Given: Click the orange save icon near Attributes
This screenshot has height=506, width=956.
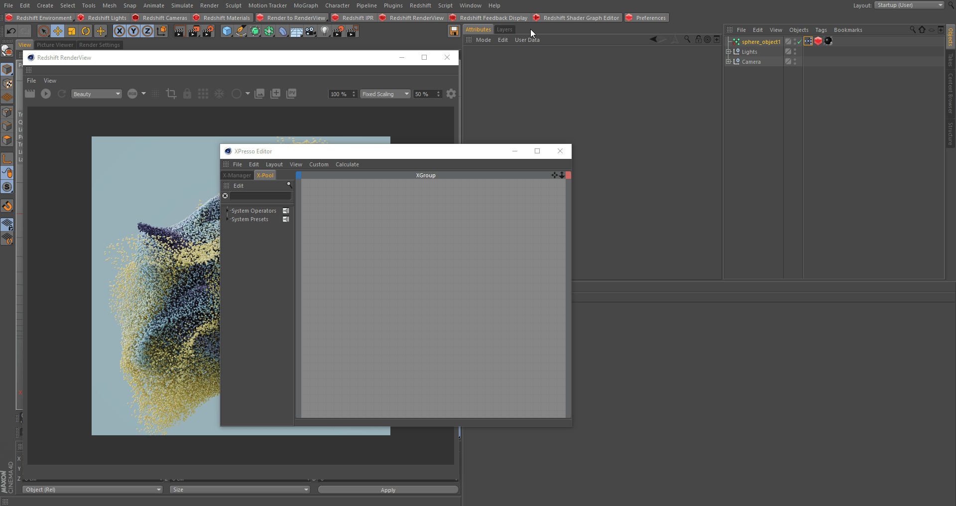Looking at the screenshot, I should pyautogui.click(x=454, y=31).
